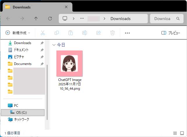Click the navigation pane scrollbar
The height and width of the screenshot is (137, 187).
click(x=47, y=92)
